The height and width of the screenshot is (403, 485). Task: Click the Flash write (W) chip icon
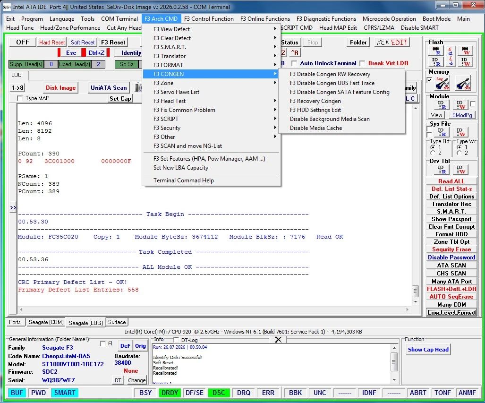[465, 51]
